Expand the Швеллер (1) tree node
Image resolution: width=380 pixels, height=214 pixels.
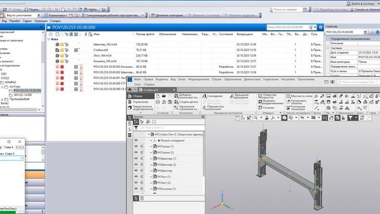[151, 159]
